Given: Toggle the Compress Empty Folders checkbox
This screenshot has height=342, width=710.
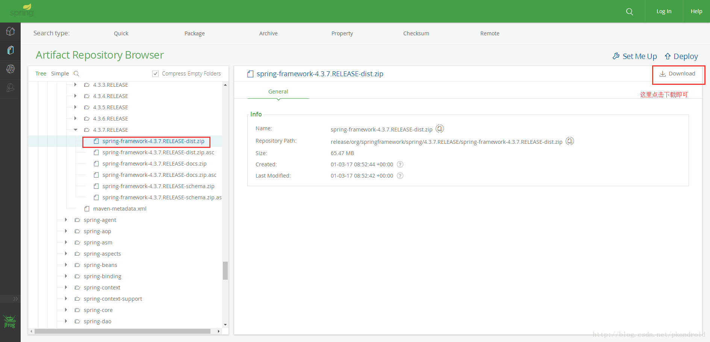Looking at the screenshot, I should click(155, 74).
